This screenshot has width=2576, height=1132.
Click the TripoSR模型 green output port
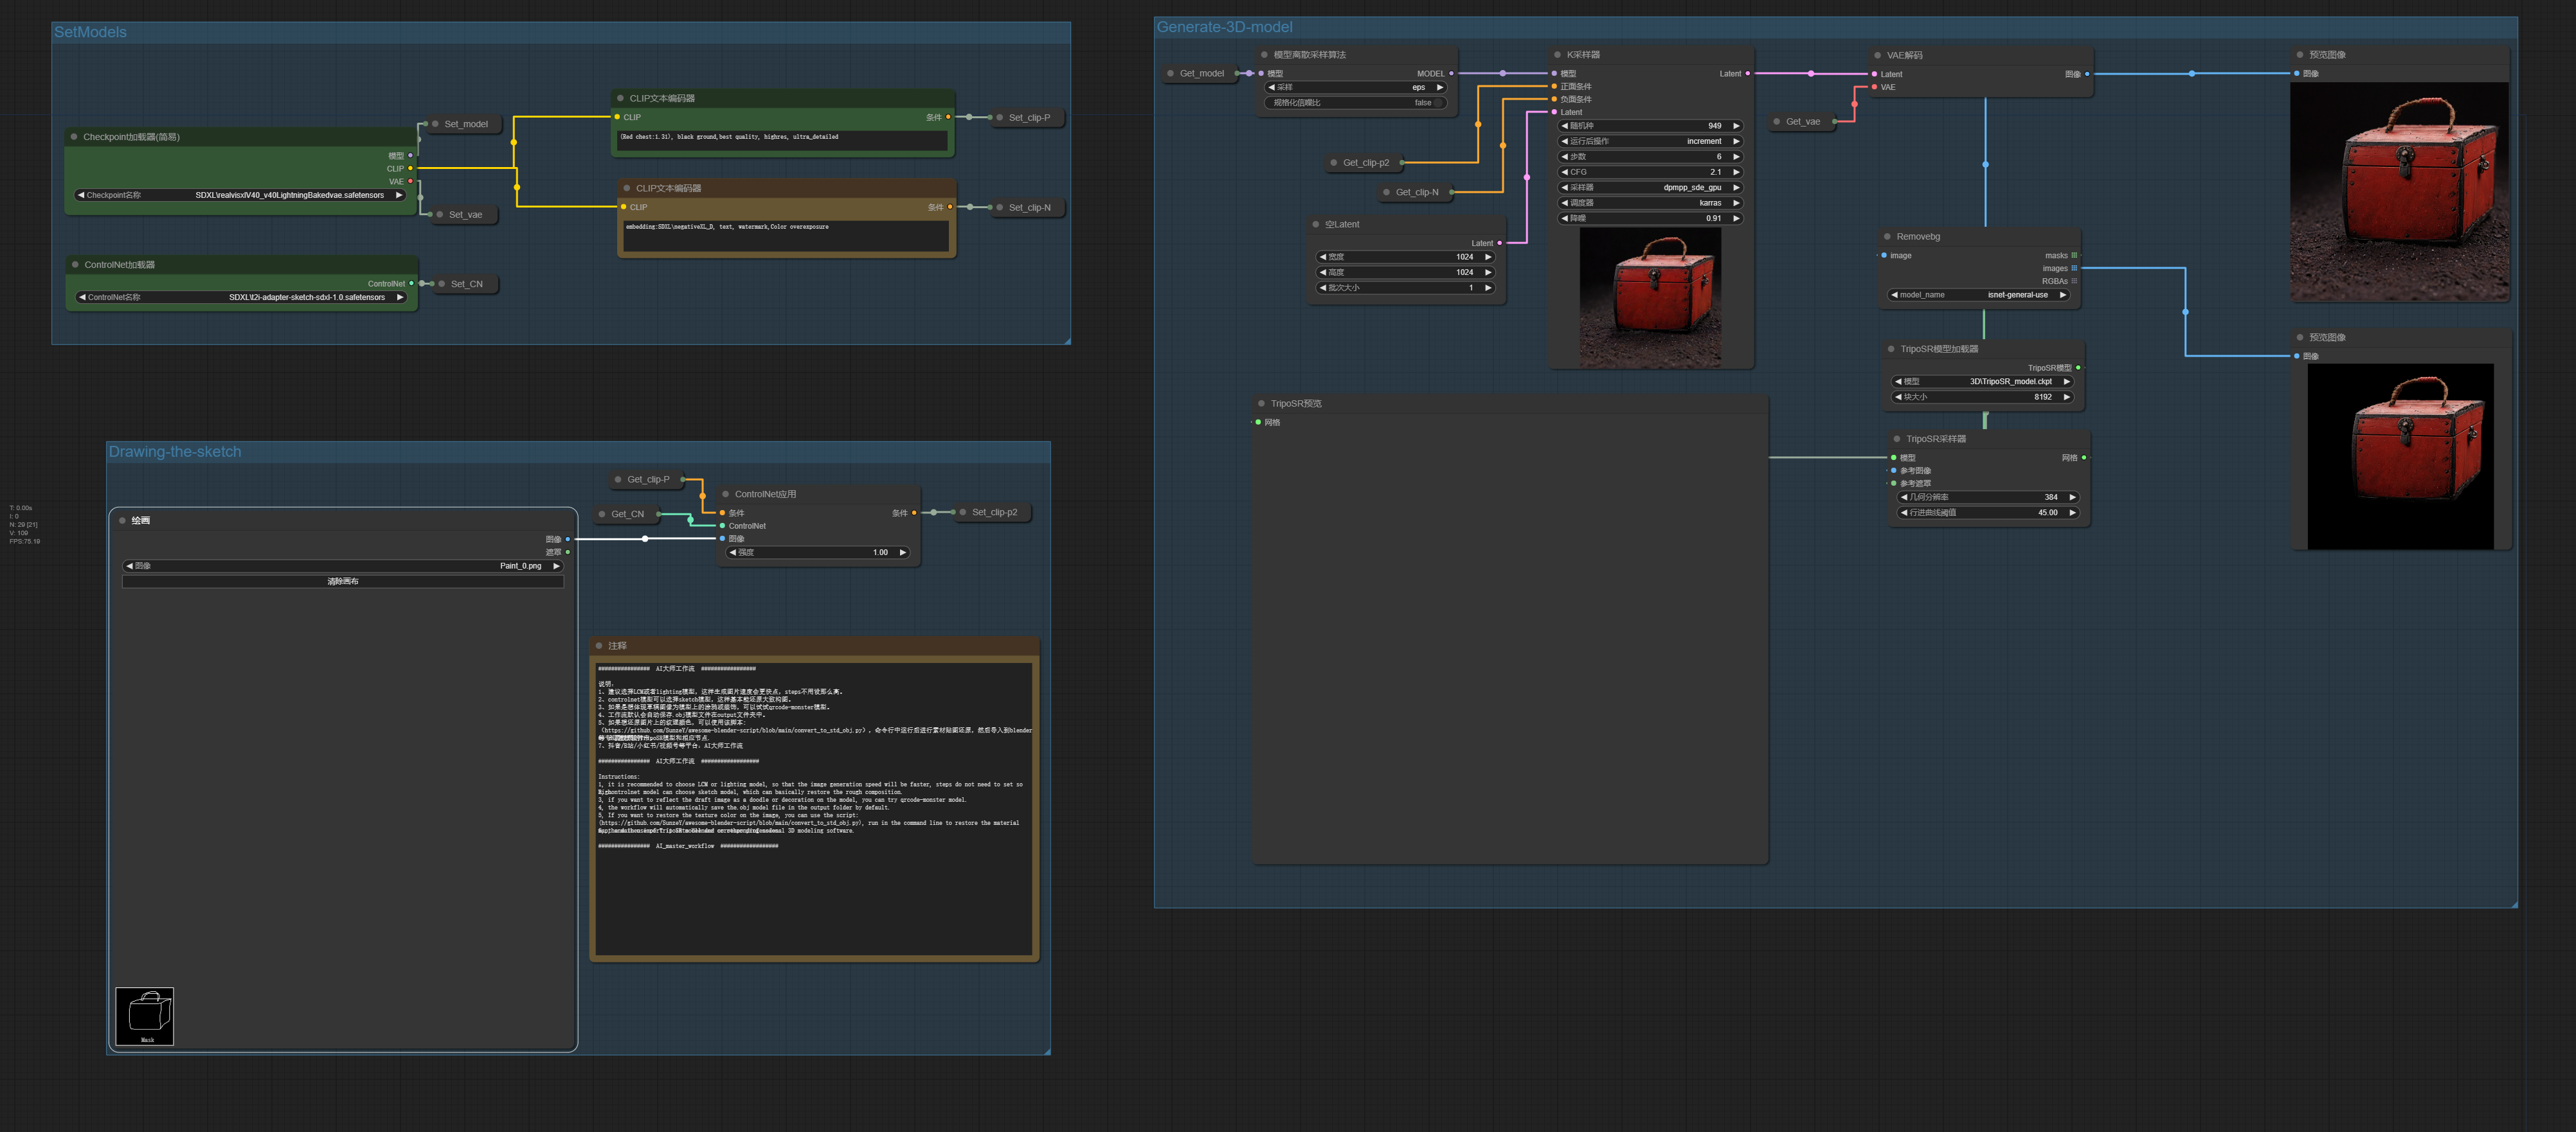click(x=2078, y=367)
